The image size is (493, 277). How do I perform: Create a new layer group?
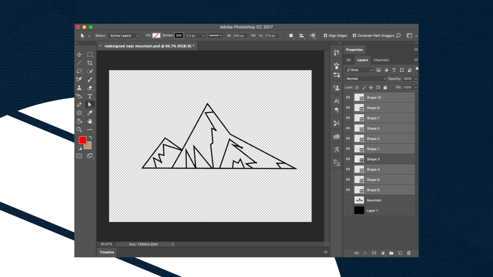391,253
